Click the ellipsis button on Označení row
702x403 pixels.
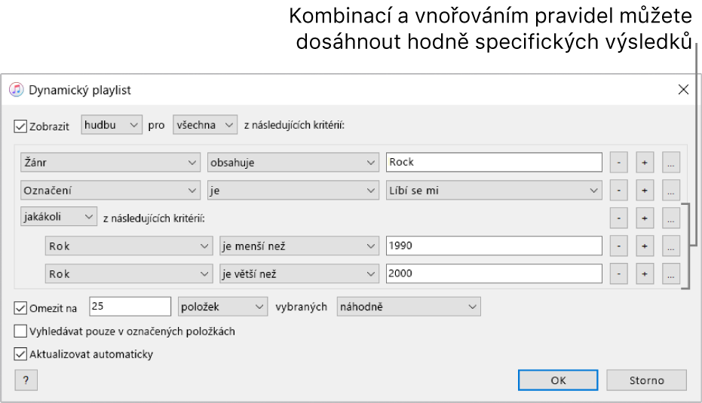[x=670, y=191]
